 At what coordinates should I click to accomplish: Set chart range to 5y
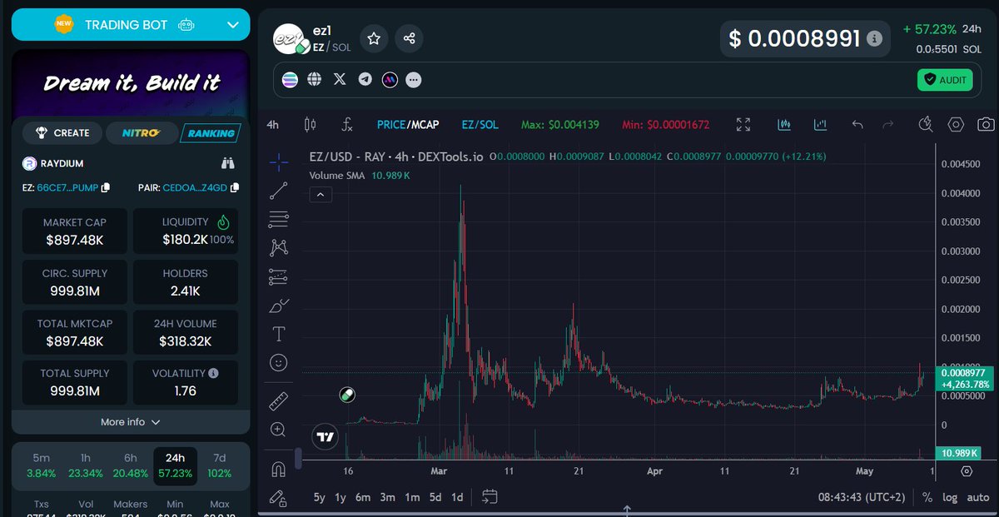(320, 497)
